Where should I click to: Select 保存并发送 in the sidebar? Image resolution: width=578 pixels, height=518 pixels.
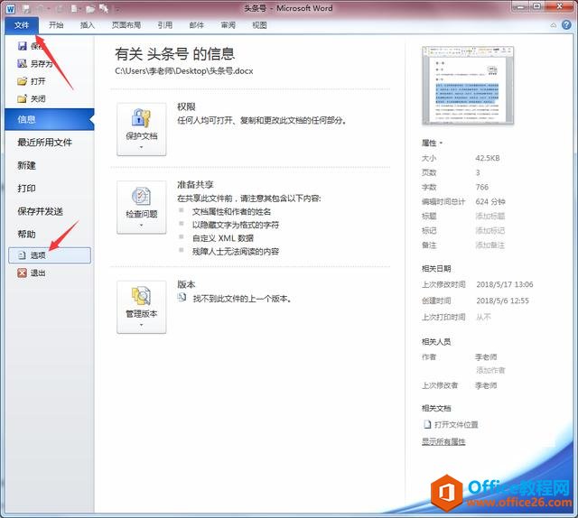[40, 211]
